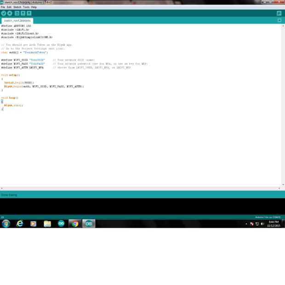
Task: Click the horizontal scrollbar left arrow
Action: tap(2, 188)
